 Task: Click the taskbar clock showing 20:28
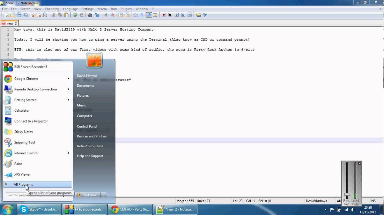368,210
